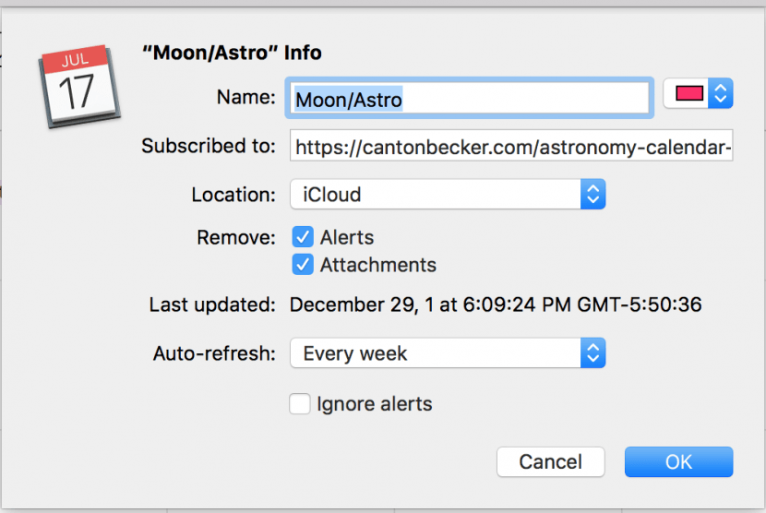766x513 pixels.
Task: Click the blue chevron arrows of Auto-refresh popup
Action: 593,352
